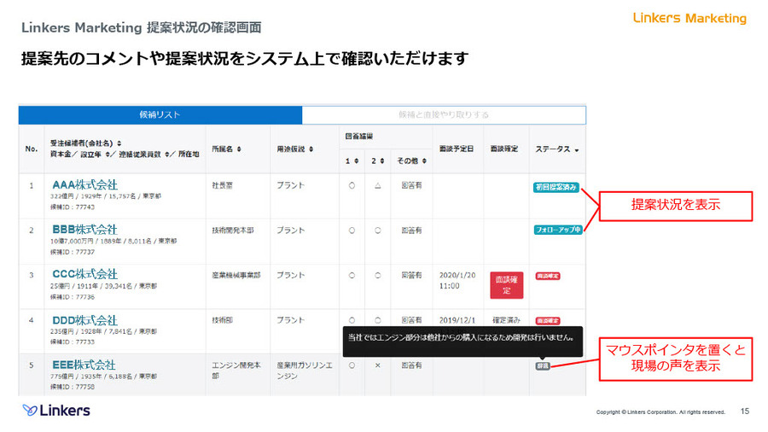768x432 pixels.
Task: Sort by 連結従業員数 using its sort arrows
Action: pos(167,155)
